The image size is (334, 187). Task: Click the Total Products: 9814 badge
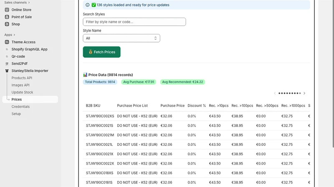coord(100,82)
